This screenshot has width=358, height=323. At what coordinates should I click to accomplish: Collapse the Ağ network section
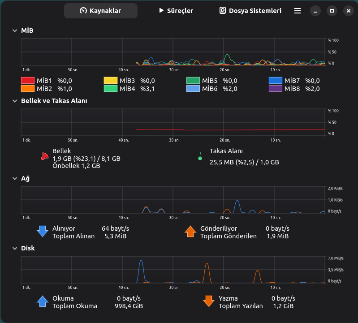point(15,178)
